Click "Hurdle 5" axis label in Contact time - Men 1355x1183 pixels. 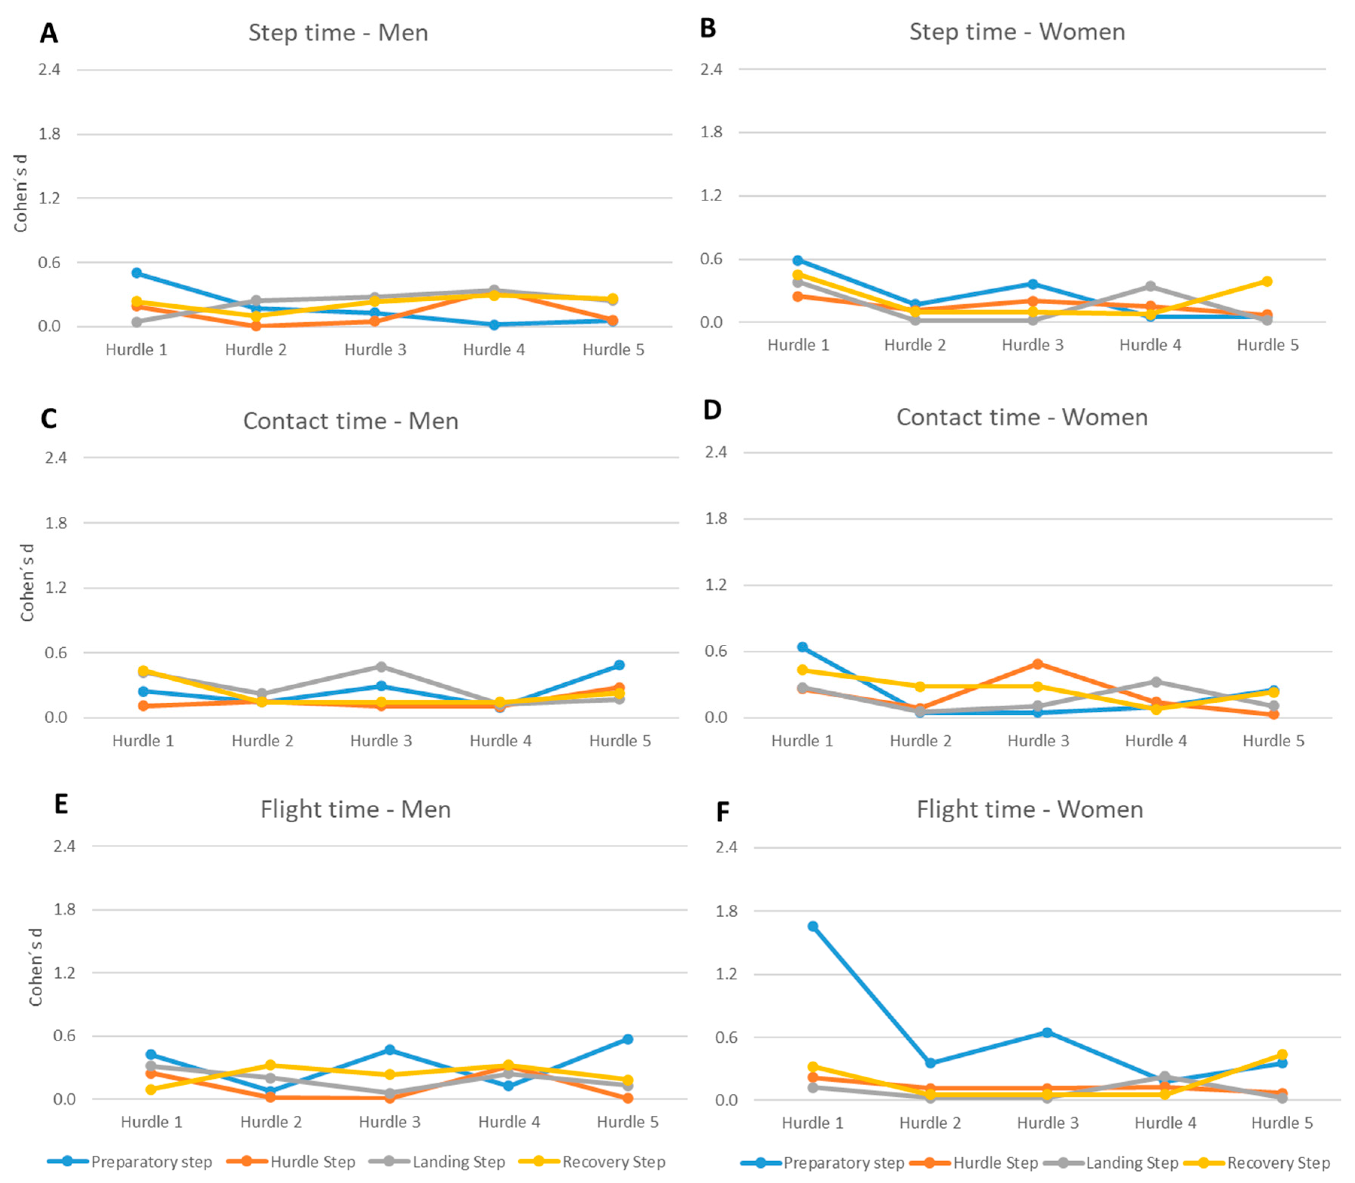click(619, 741)
